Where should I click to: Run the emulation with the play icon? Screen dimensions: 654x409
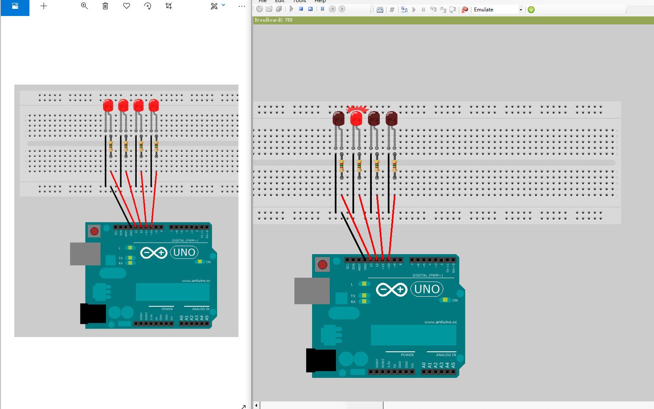tap(291, 9)
